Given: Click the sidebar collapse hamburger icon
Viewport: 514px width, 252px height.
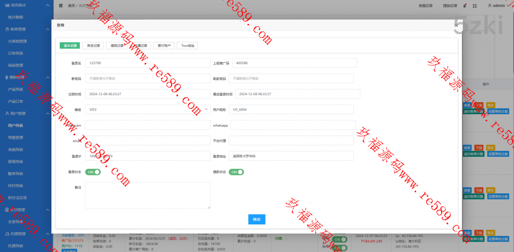Looking at the screenshot, I should [61, 6].
